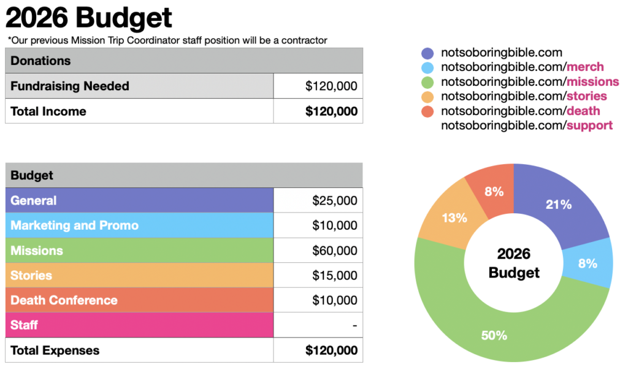Viewport: 628px width, 370px height.
Task: Open the notsoboringbible.com/merch link
Action: click(523, 67)
